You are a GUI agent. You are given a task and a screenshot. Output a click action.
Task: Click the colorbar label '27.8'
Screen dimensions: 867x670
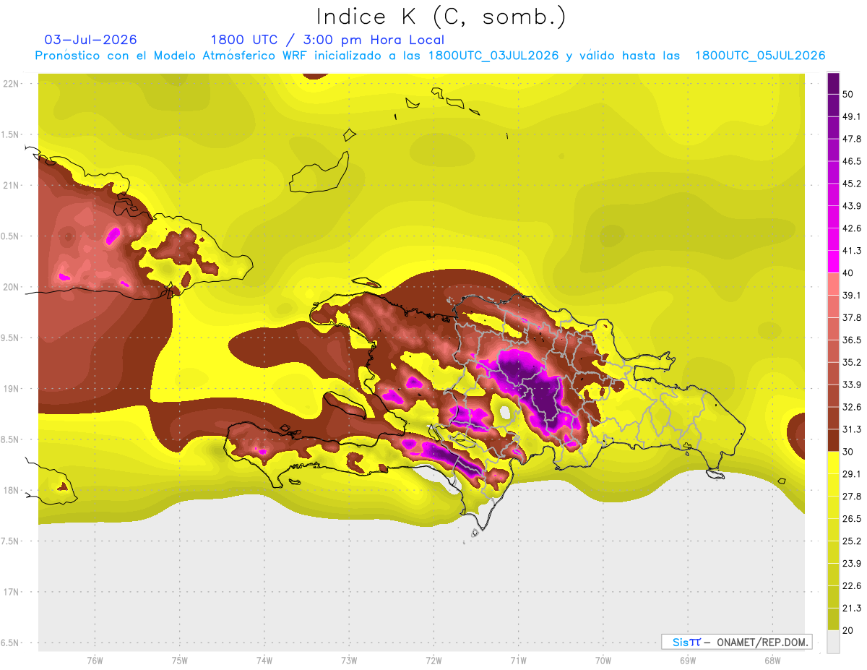click(852, 497)
